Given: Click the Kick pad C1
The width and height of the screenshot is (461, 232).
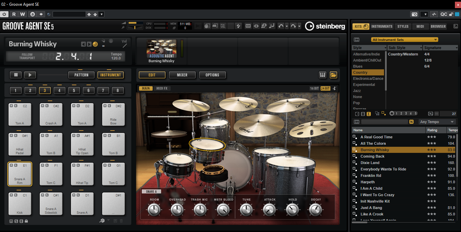Looking at the screenshot, I should pos(20,204).
